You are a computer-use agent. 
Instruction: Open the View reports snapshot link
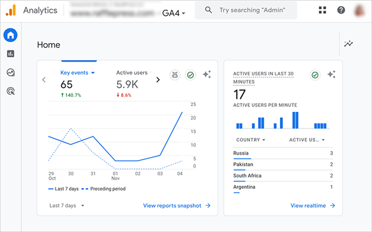177,206
